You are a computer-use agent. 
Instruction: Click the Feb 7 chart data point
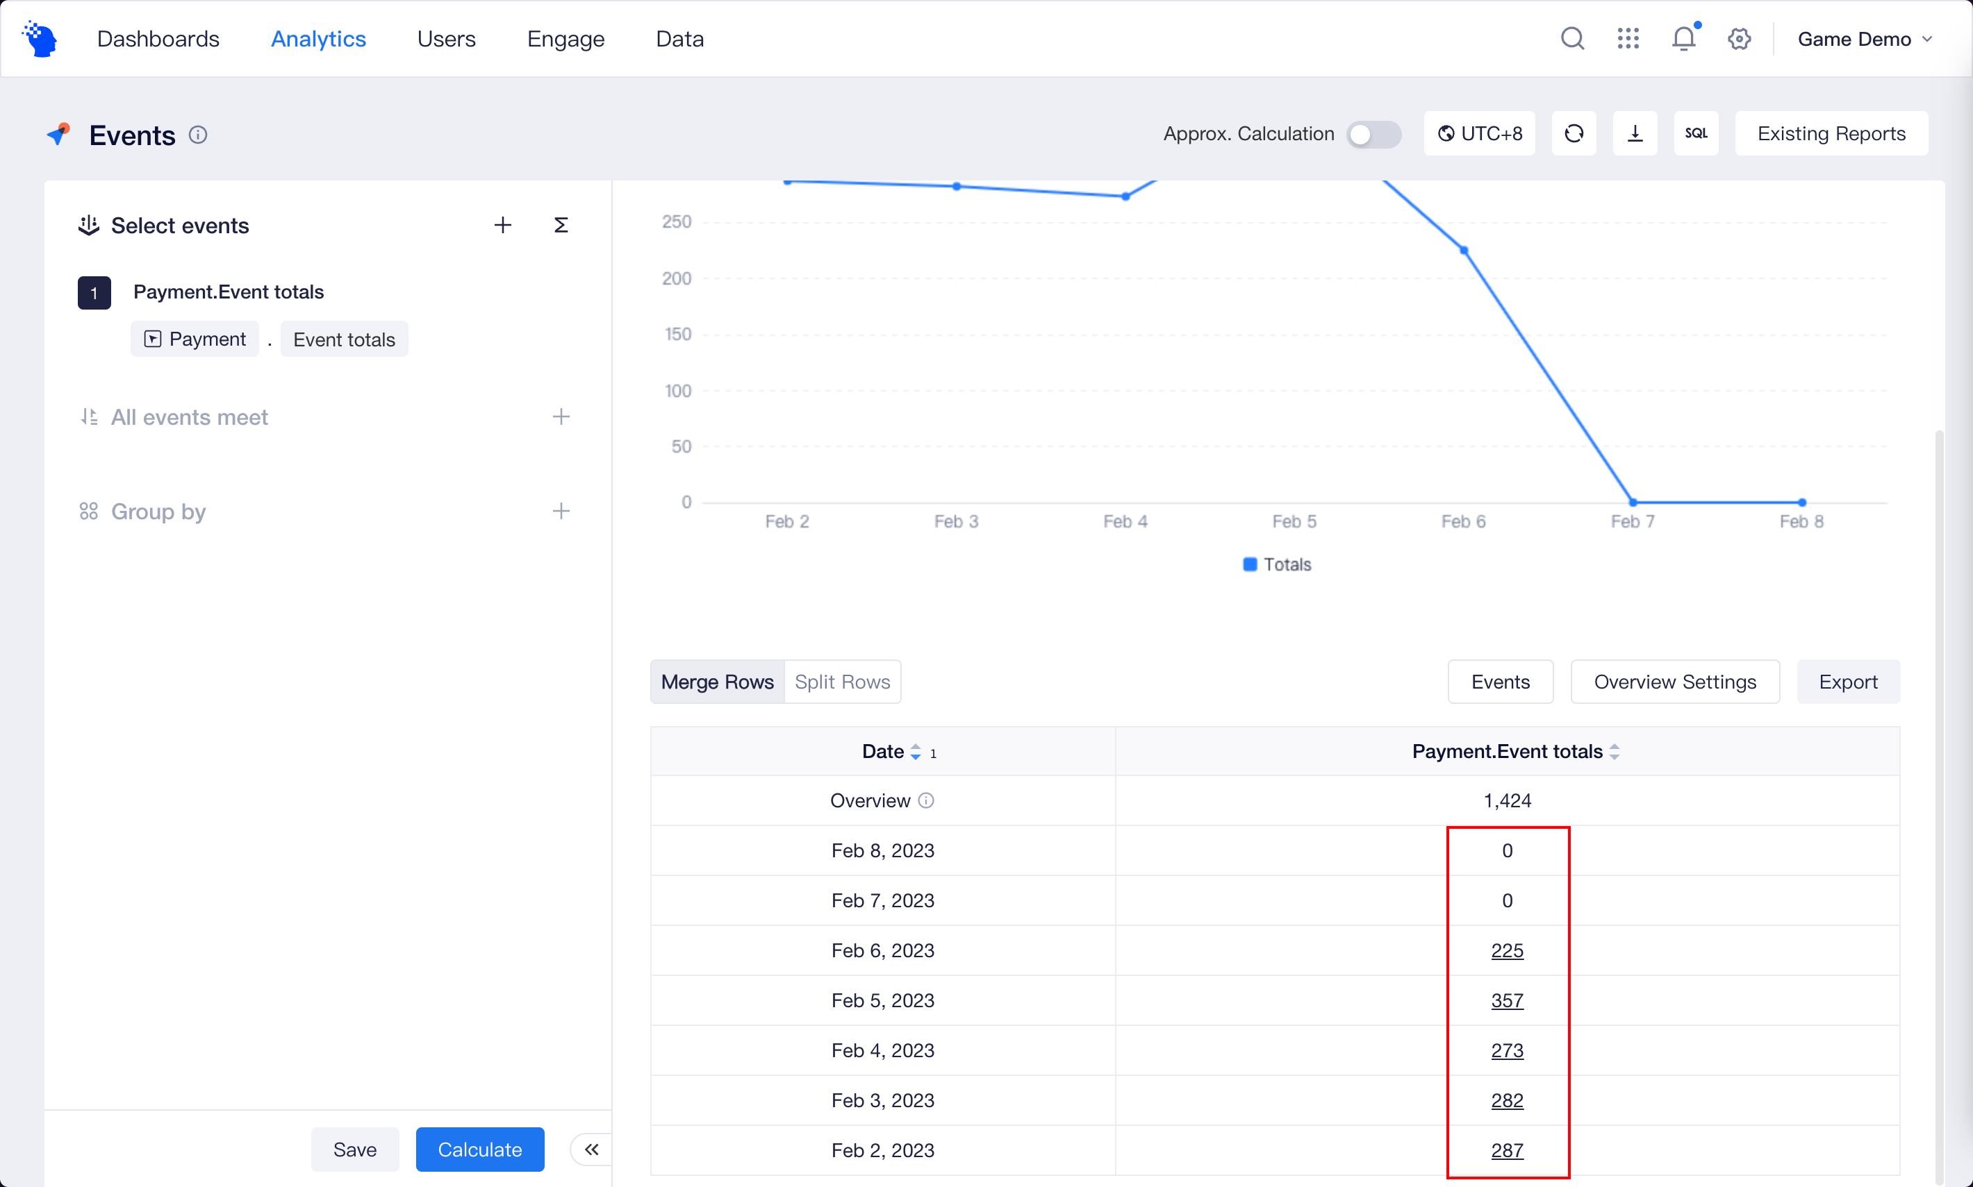click(x=1633, y=503)
